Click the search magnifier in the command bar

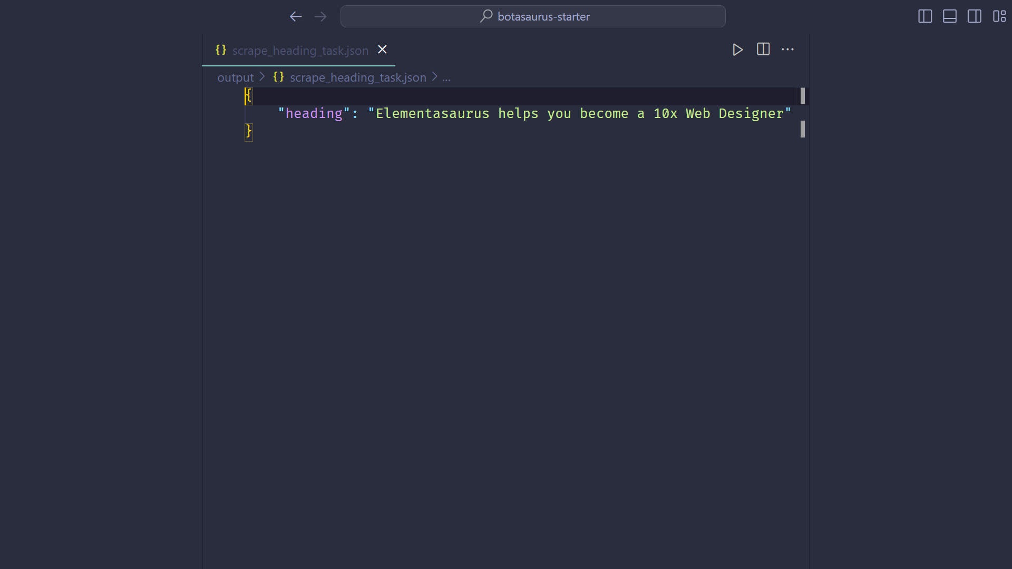coord(486,16)
